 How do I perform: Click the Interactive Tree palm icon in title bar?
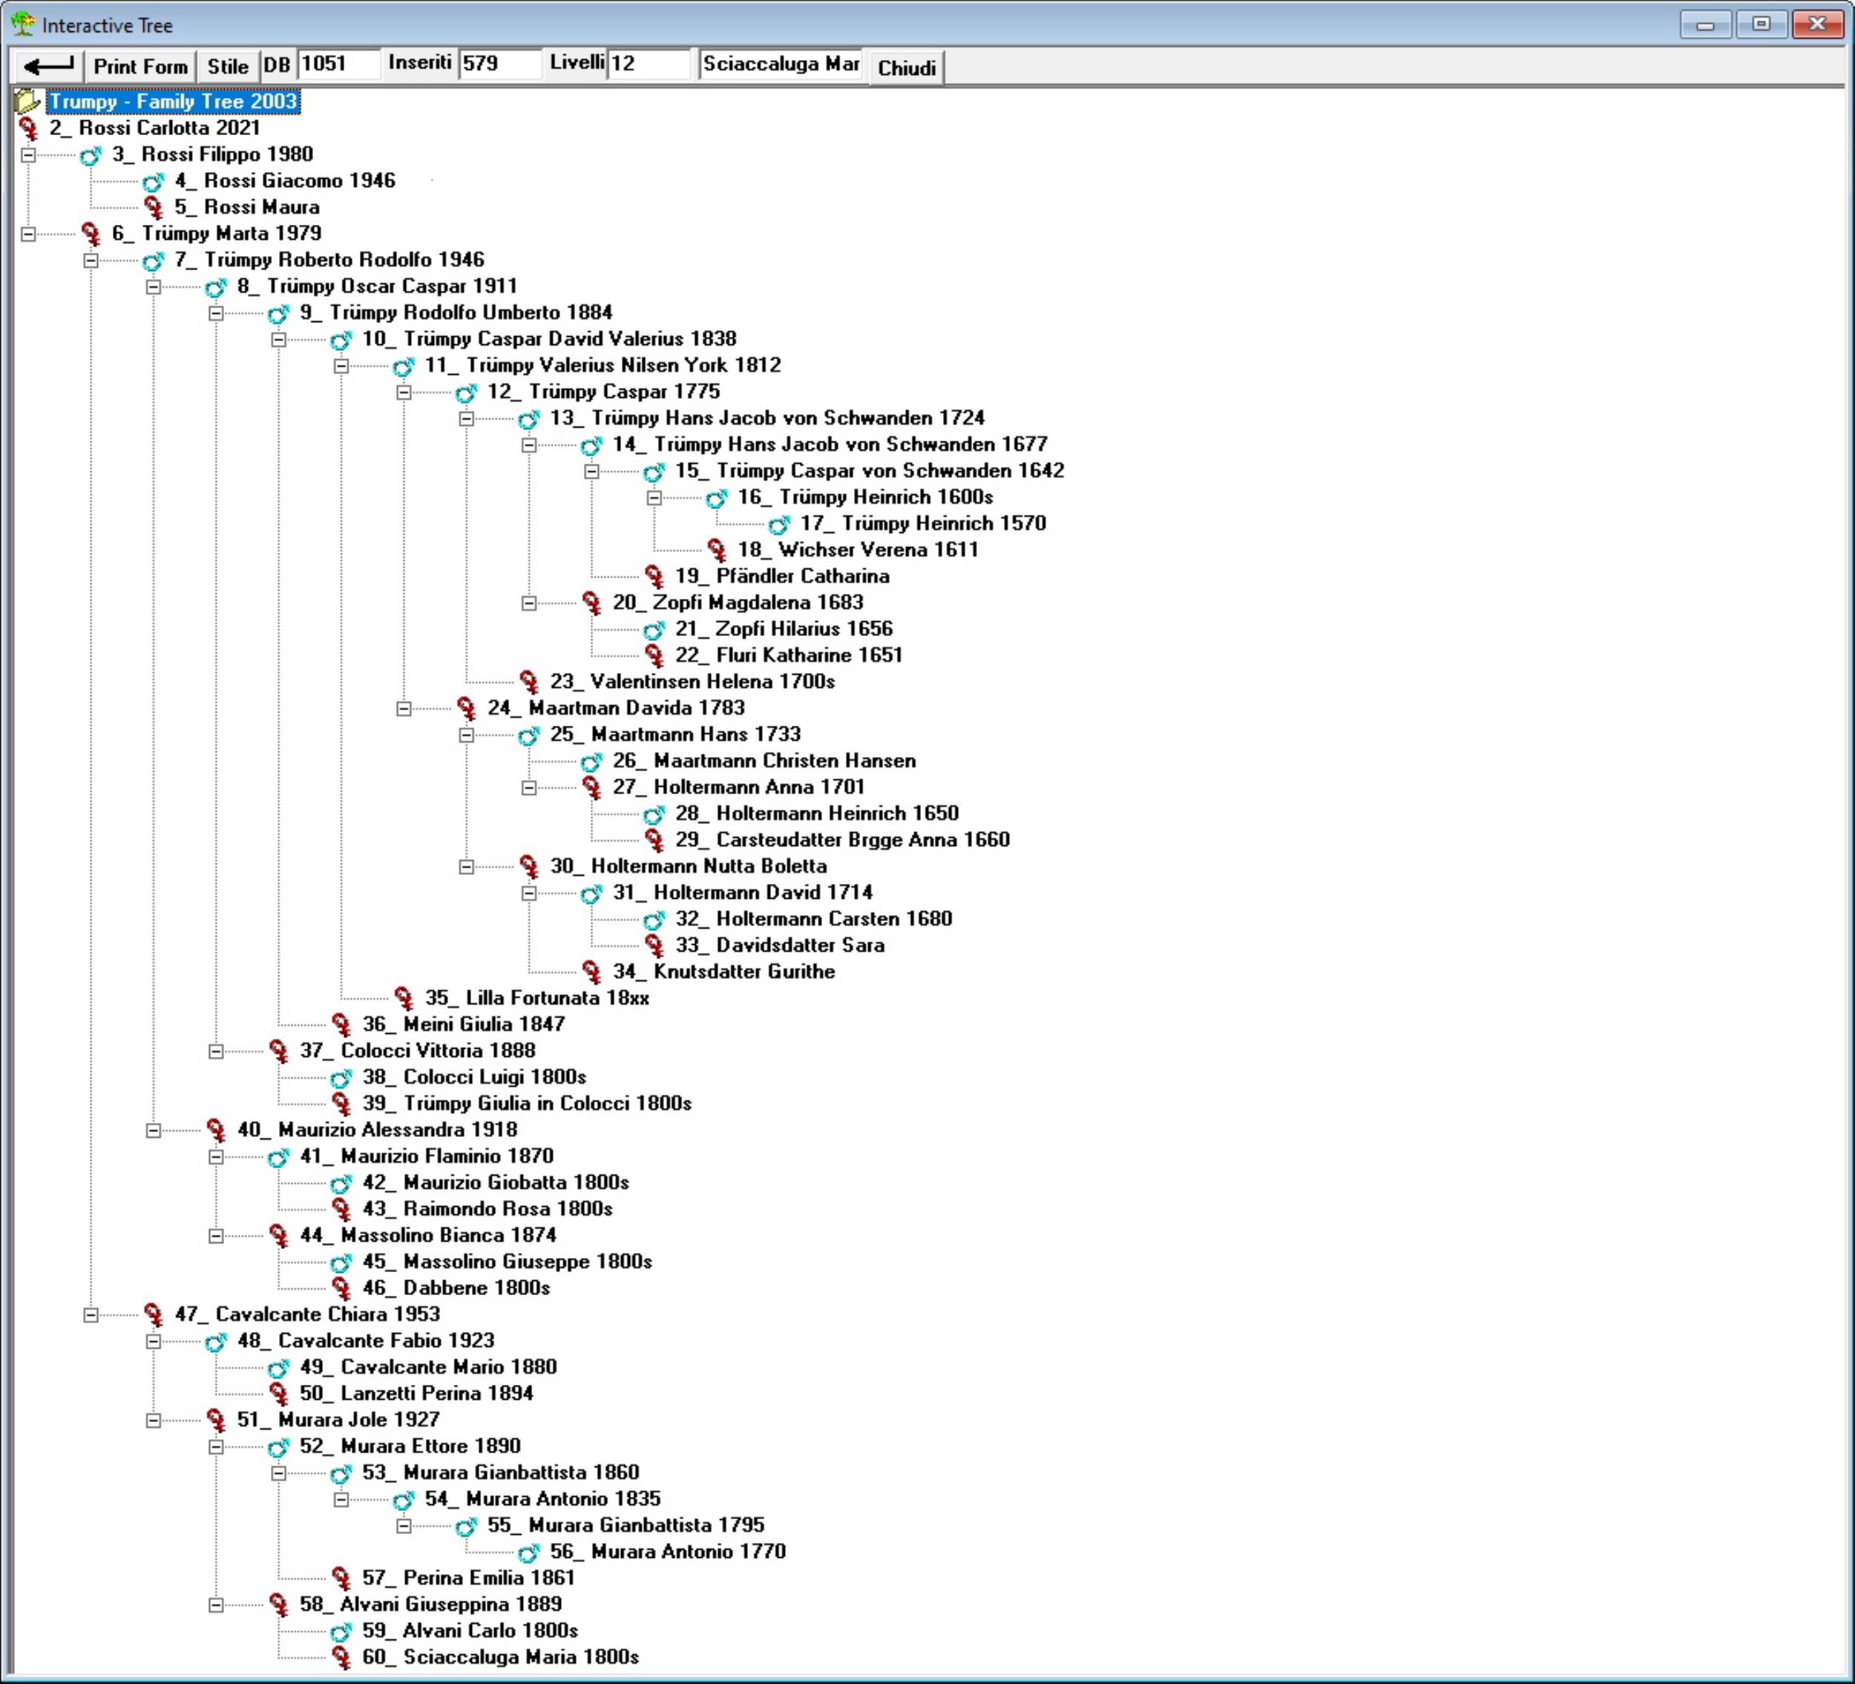[x=23, y=24]
